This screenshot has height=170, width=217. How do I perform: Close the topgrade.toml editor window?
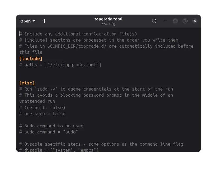[195, 21]
